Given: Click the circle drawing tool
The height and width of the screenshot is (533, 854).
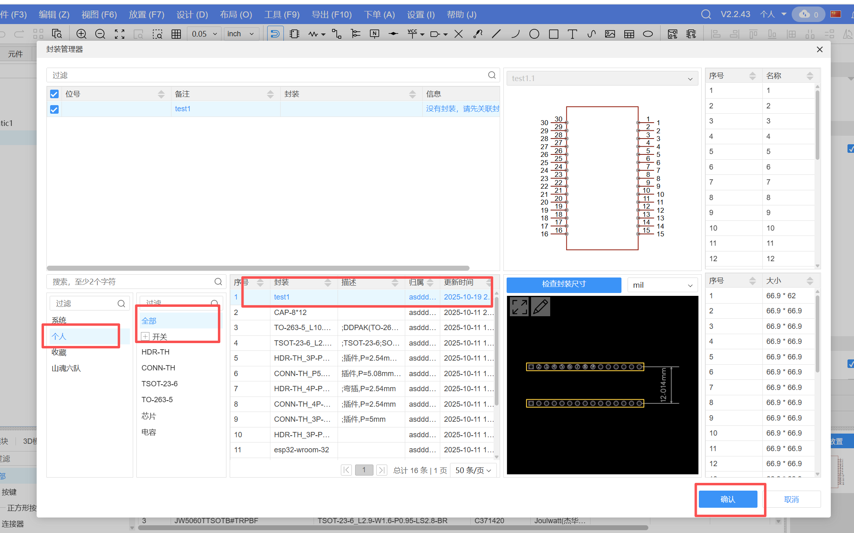Looking at the screenshot, I should [x=534, y=34].
